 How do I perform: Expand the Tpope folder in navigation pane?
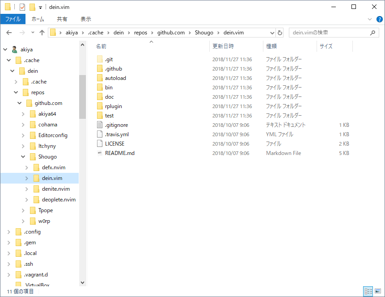(23, 210)
